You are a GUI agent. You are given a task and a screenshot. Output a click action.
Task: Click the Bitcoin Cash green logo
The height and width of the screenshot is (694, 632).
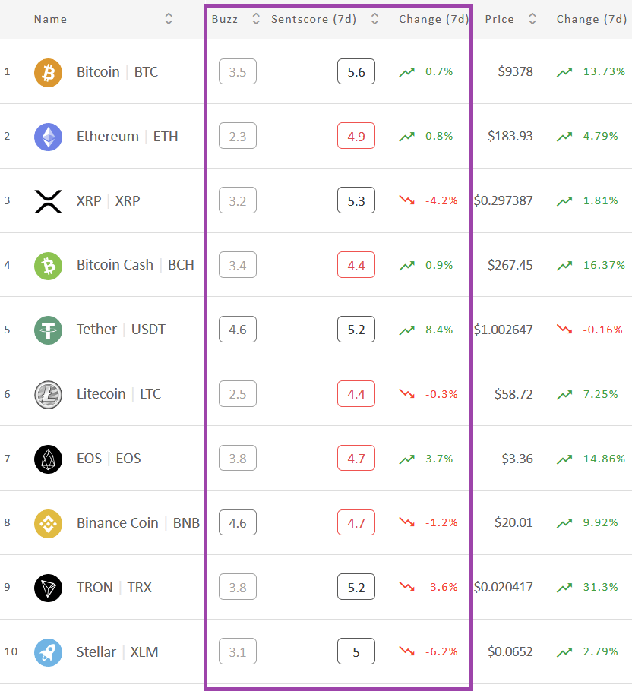point(49,266)
